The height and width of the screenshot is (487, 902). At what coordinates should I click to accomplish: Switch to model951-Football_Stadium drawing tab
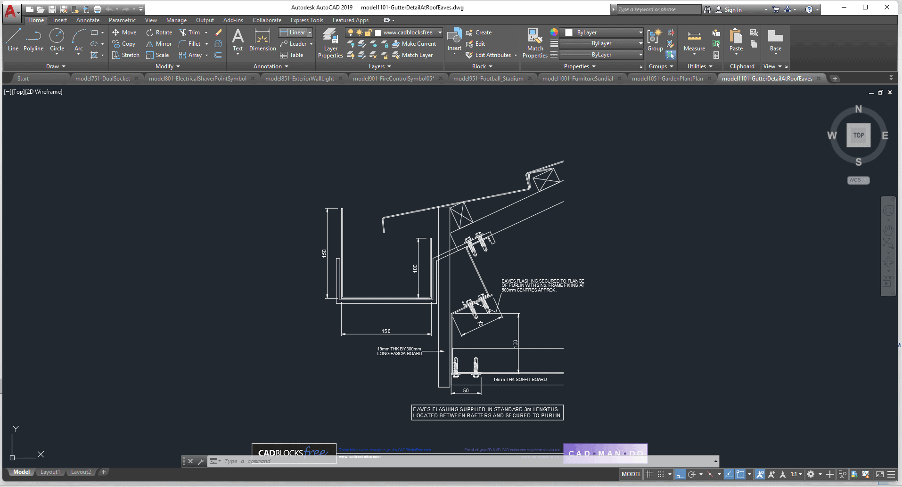[x=488, y=79]
